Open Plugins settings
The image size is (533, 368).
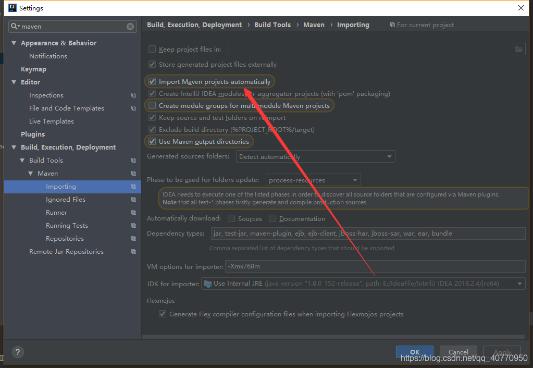point(33,134)
